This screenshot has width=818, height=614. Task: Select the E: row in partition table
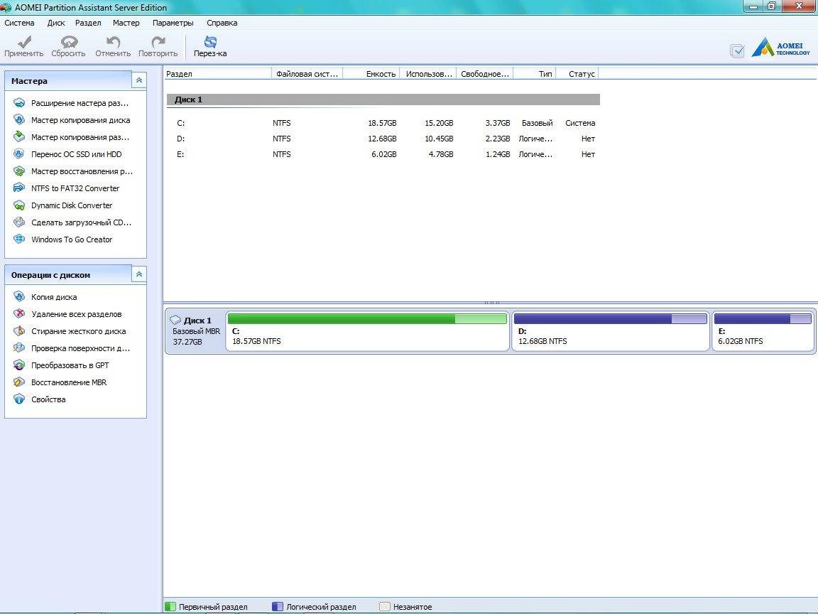383,154
